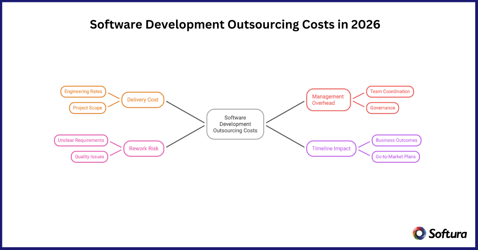Select the Rework Risk node
Viewport: 478px width, 250px height.
(x=144, y=148)
